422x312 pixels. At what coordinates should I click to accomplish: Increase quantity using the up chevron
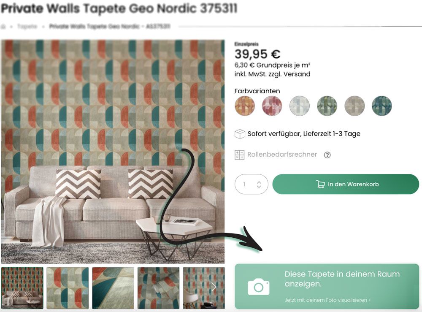[x=258, y=182]
